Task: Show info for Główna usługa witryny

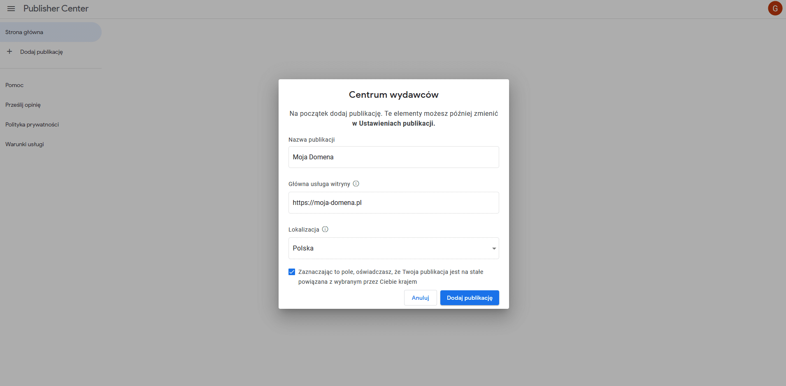Action: pos(356,184)
